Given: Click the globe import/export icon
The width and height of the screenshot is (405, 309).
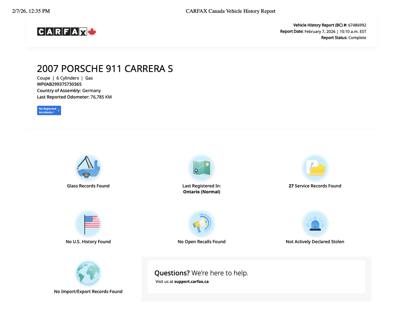Looking at the screenshot, I should tap(88, 273).
